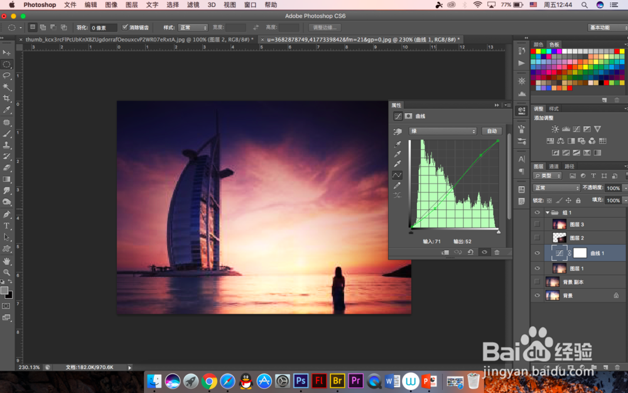Select the Brush tool
The height and width of the screenshot is (393, 628).
pyautogui.click(x=7, y=133)
